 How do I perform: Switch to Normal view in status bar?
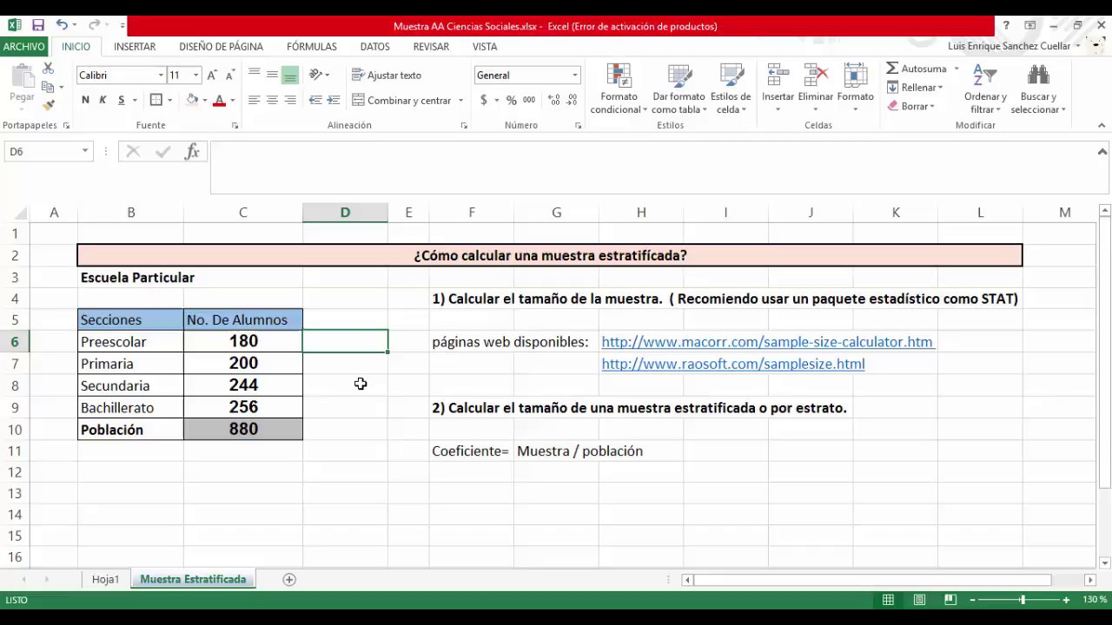click(888, 600)
